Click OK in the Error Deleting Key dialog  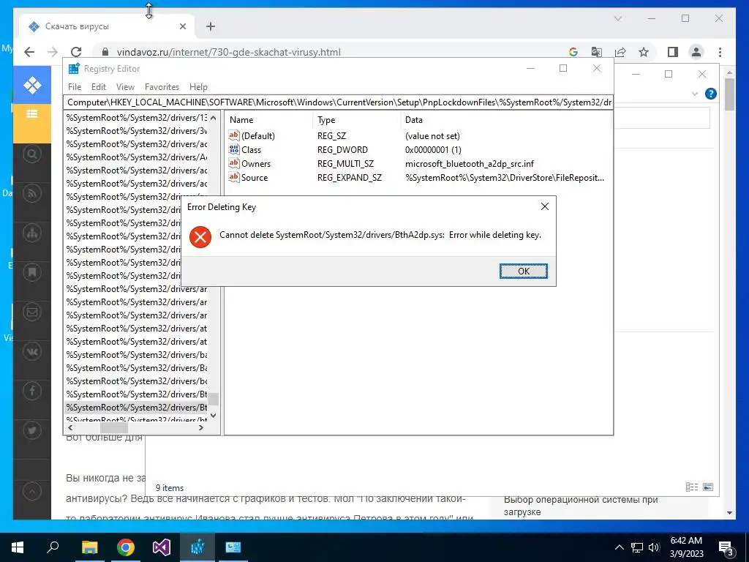click(x=524, y=271)
